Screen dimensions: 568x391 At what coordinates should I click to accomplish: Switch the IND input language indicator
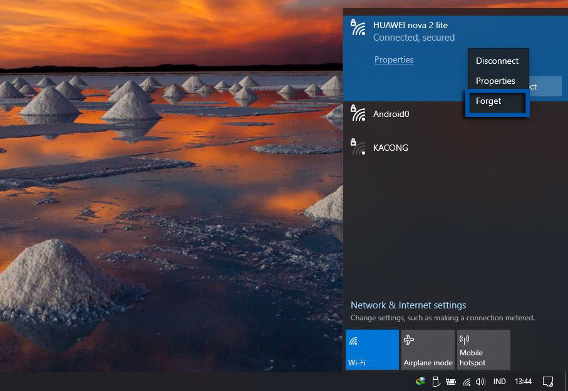tap(499, 381)
